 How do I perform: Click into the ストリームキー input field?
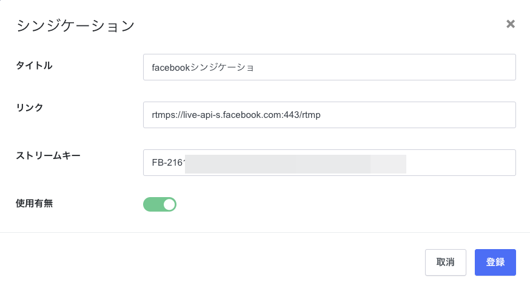pyautogui.click(x=329, y=163)
